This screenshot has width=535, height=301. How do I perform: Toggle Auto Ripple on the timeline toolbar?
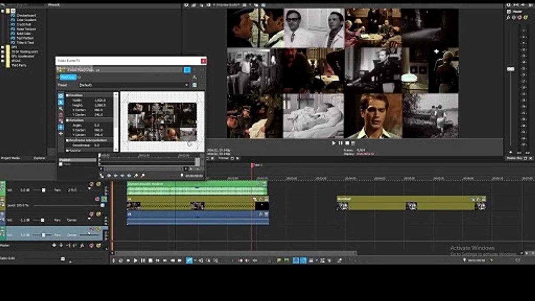point(311,260)
